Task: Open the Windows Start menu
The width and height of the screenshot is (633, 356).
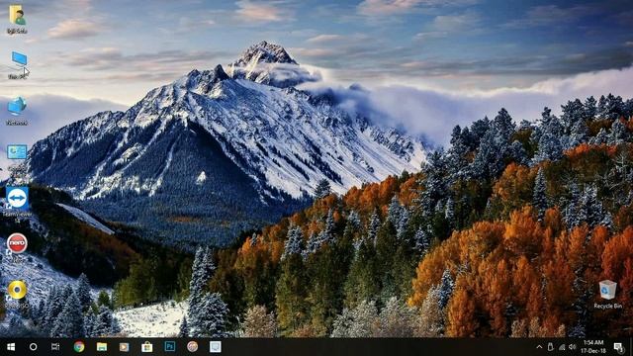Action: [x=11, y=347]
